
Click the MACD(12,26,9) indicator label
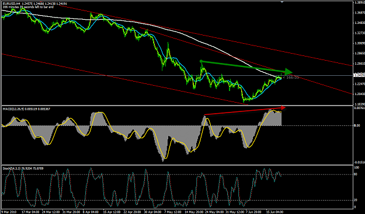(x=13, y=108)
